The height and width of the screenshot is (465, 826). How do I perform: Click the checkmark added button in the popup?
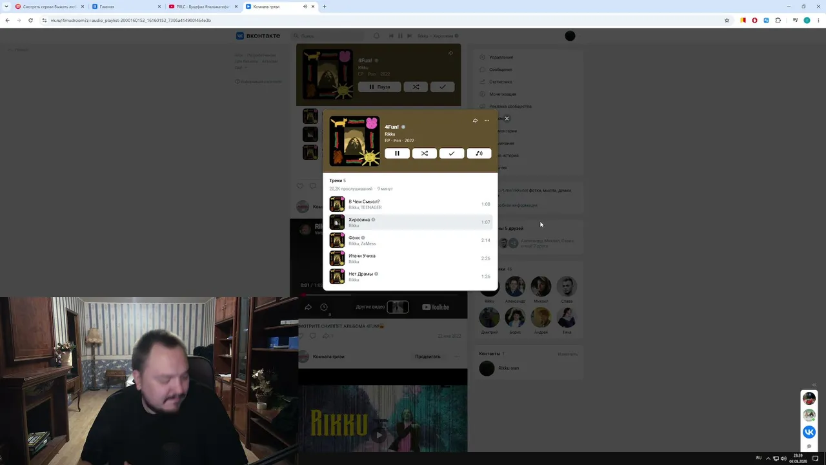click(452, 153)
